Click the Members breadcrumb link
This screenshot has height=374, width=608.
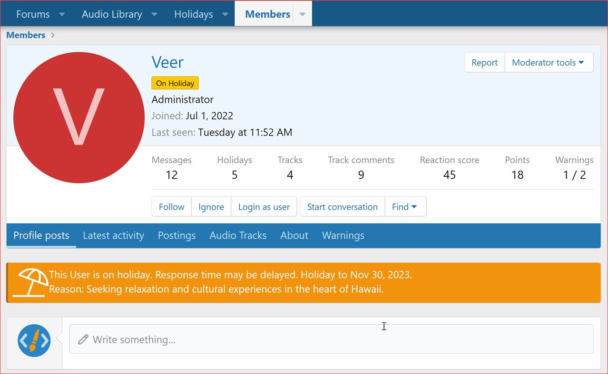pos(26,35)
